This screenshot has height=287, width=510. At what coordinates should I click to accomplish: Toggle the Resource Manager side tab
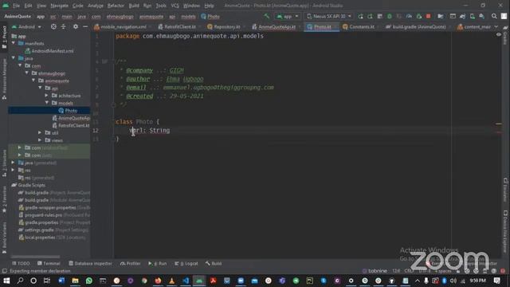(x=4, y=79)
